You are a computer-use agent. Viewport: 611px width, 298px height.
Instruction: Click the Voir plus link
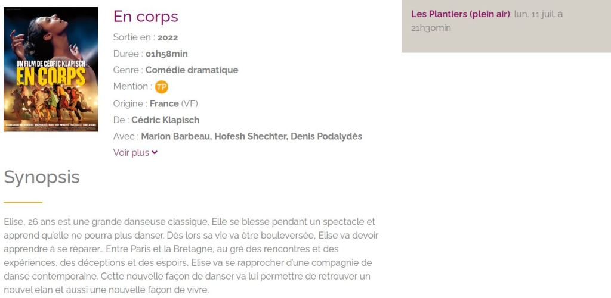131,153
